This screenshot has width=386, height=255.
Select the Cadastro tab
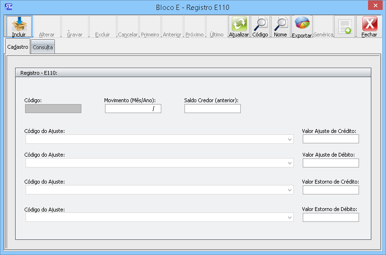click(18, 47)
